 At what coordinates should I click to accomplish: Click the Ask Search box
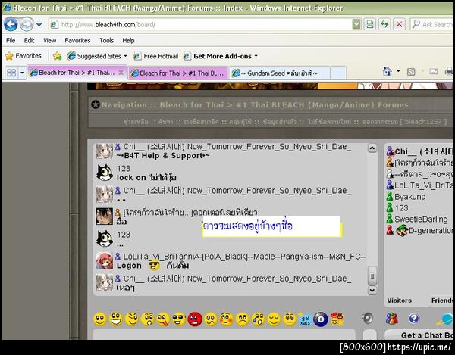coord(432,25)
